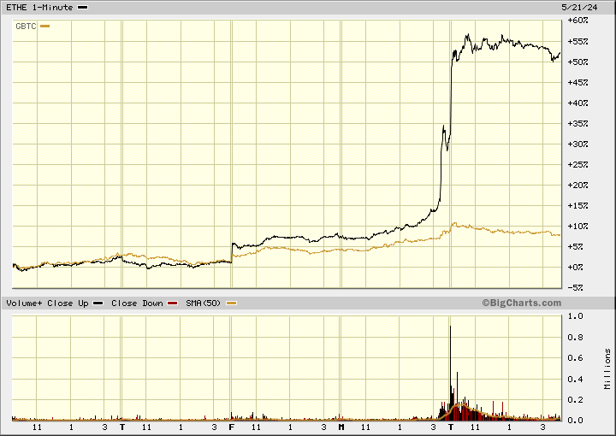Click the "0.6" volume axis label
Screen dimensions: 616x436
pyautogui.click(x=576, y=358)
